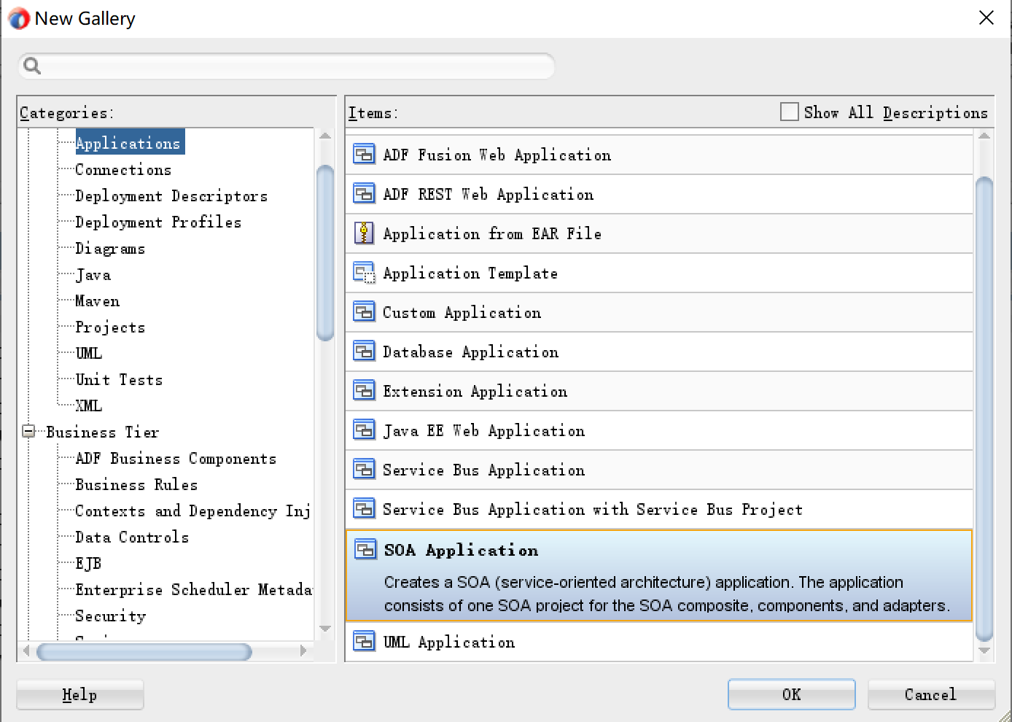Click Categories scroll up arrow
Viewport: 1012px width, 722px height.
click(x=325, y=136)
